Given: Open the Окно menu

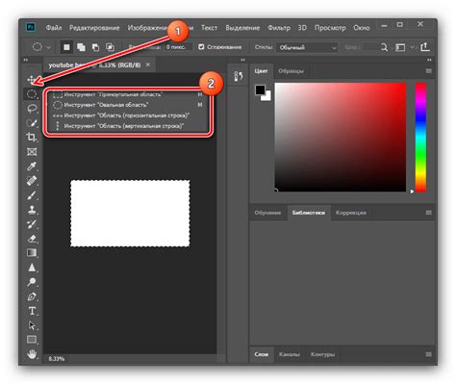Looking at the screenshot, I should pyautogui.click(x=362, y=28).
